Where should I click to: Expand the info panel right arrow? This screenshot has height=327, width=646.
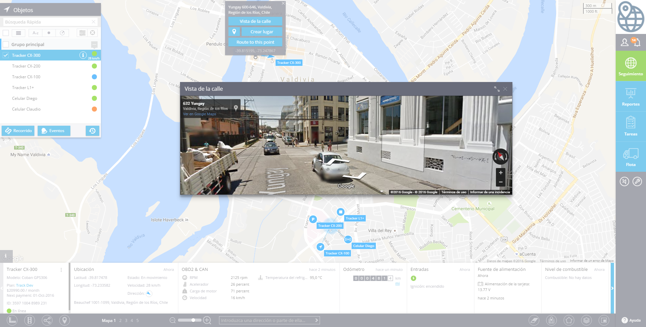point(612,288)
